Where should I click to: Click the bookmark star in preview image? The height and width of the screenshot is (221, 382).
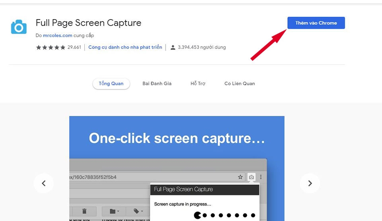pos(240,177)
